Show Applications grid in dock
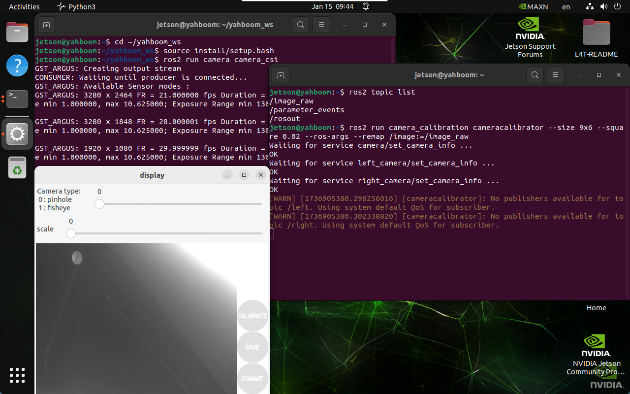This screenshot has height=394, width=630. pyautogui.click(x=17, y=375)
